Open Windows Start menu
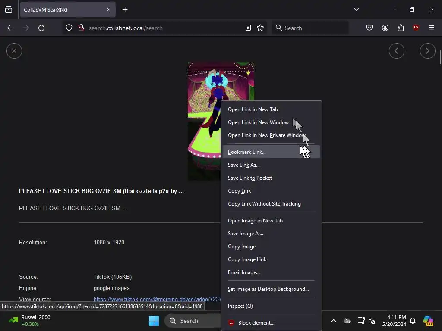Viewport: 442px width, 331px height. click(154, 321)
